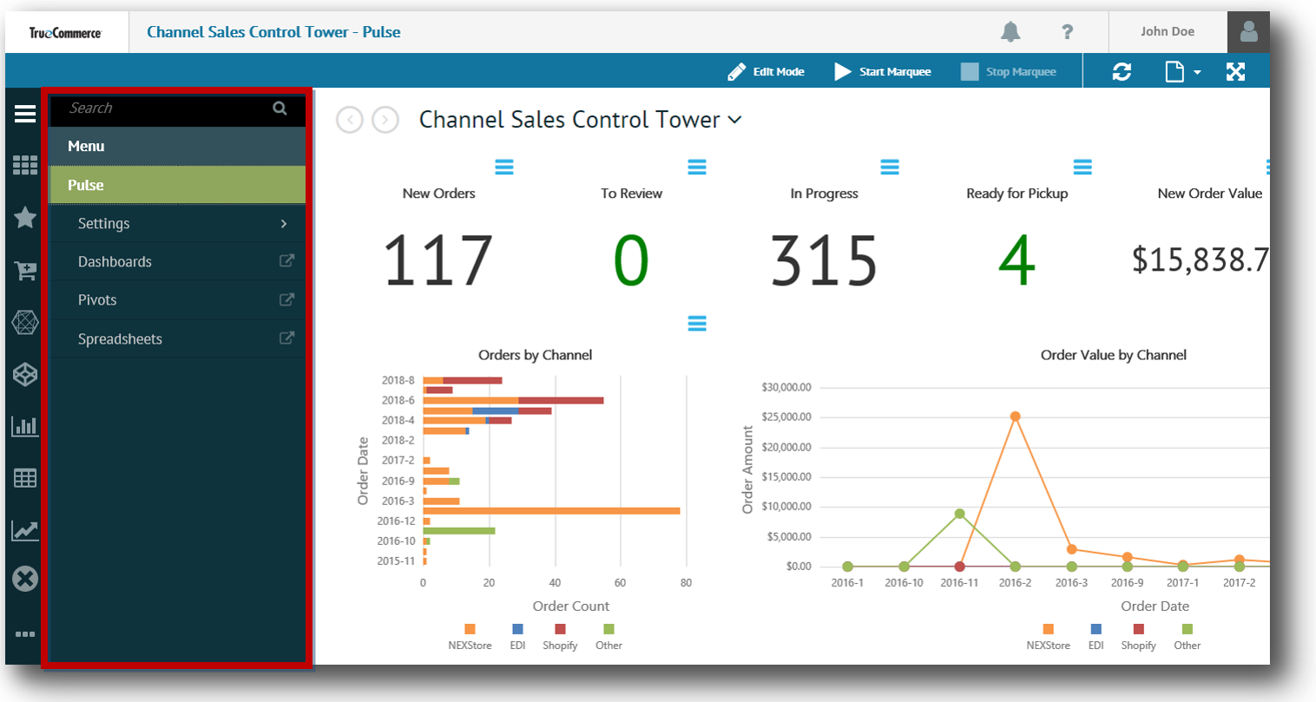Click the shopping cart sidebar icon

coord(25,271)
